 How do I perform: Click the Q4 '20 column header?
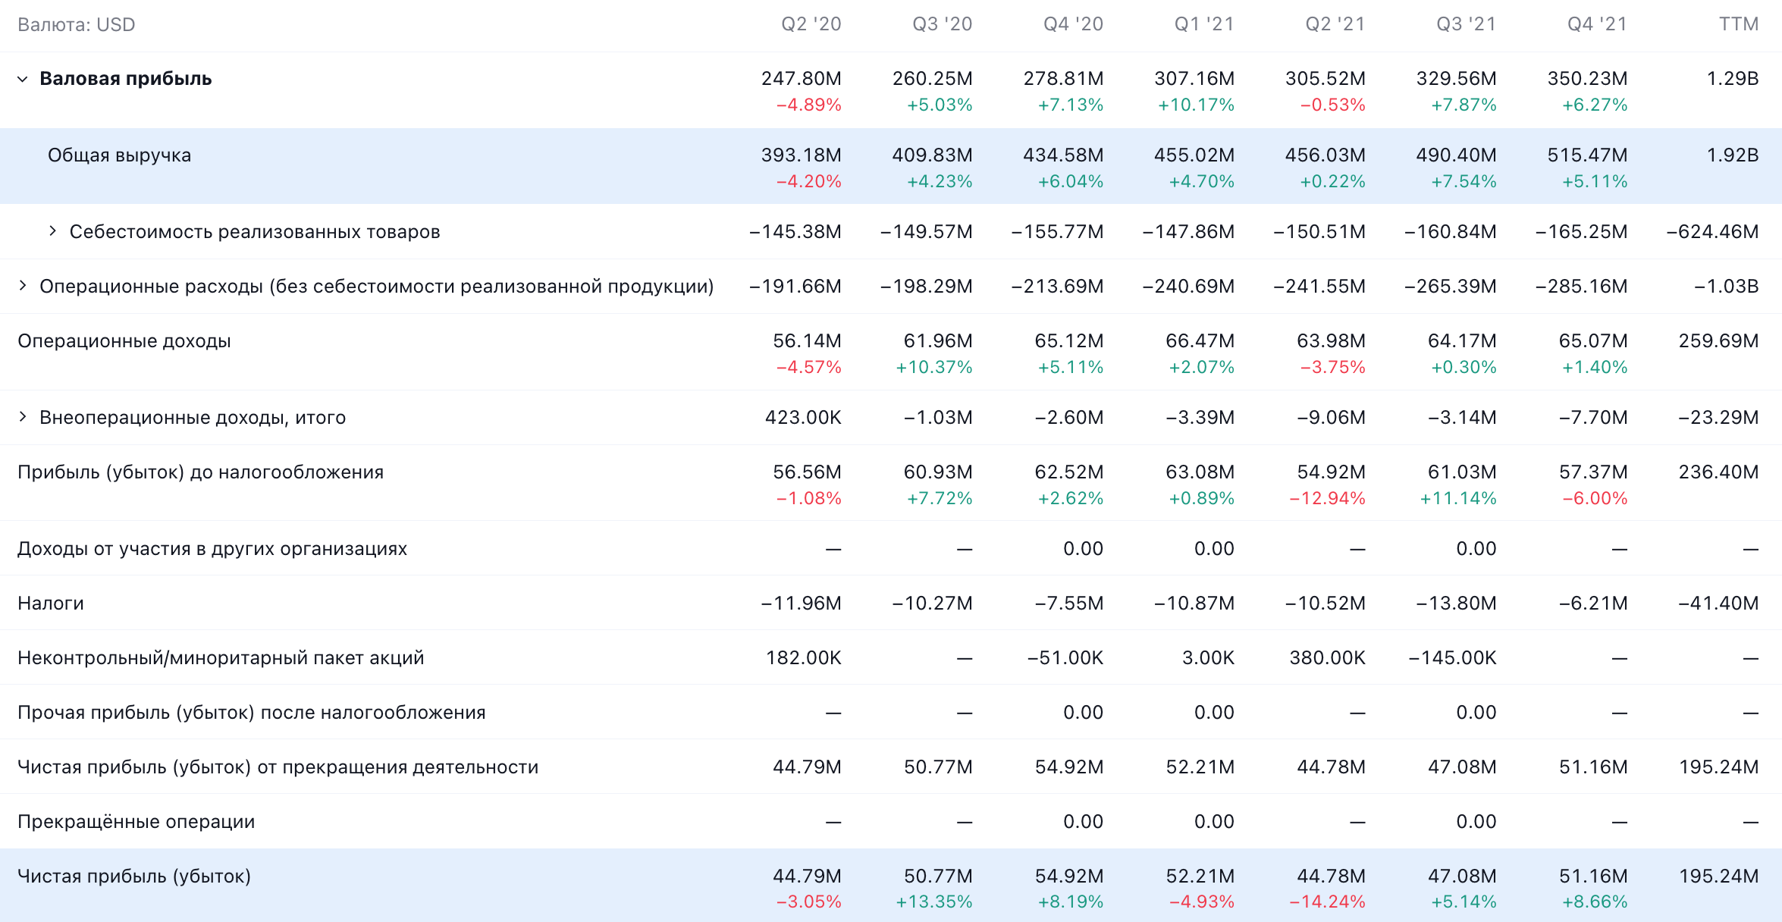pos(1074,24)
